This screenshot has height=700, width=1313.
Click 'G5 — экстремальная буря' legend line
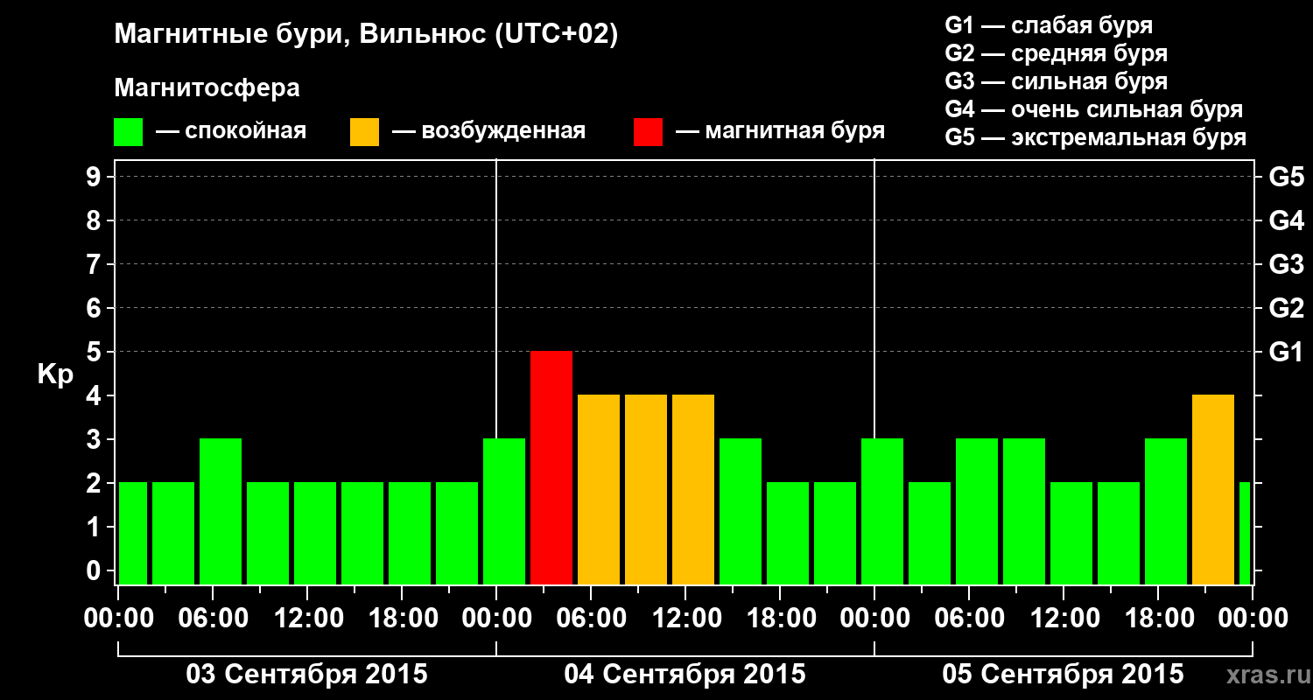click(x=1095, y=137)
